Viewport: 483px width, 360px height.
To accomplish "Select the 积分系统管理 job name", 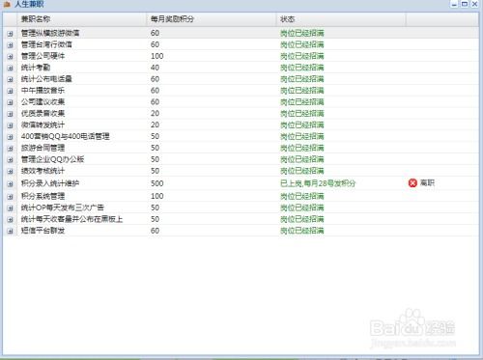I will pos(43,196).
